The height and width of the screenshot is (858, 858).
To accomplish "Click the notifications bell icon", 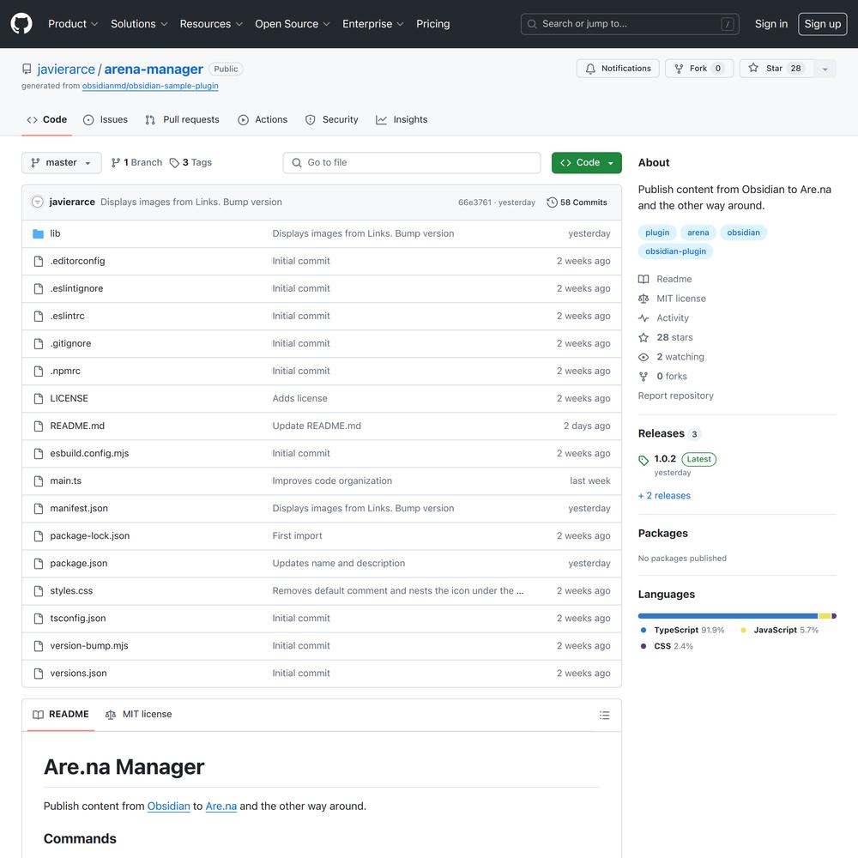I will coord(590,69).
